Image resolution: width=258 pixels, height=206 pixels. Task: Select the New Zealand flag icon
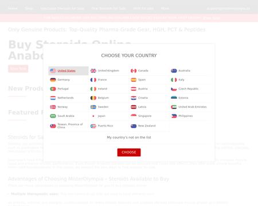coord(134,126)
